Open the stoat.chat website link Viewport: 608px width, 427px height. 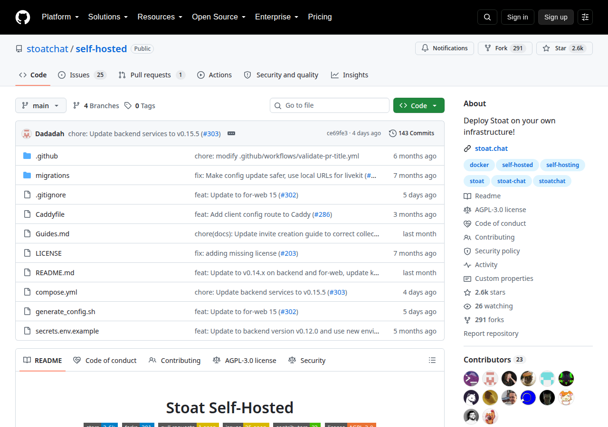pyautogui.click(x=491, y=149)
